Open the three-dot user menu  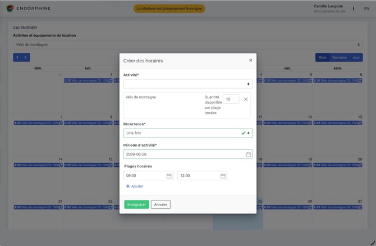353,8
